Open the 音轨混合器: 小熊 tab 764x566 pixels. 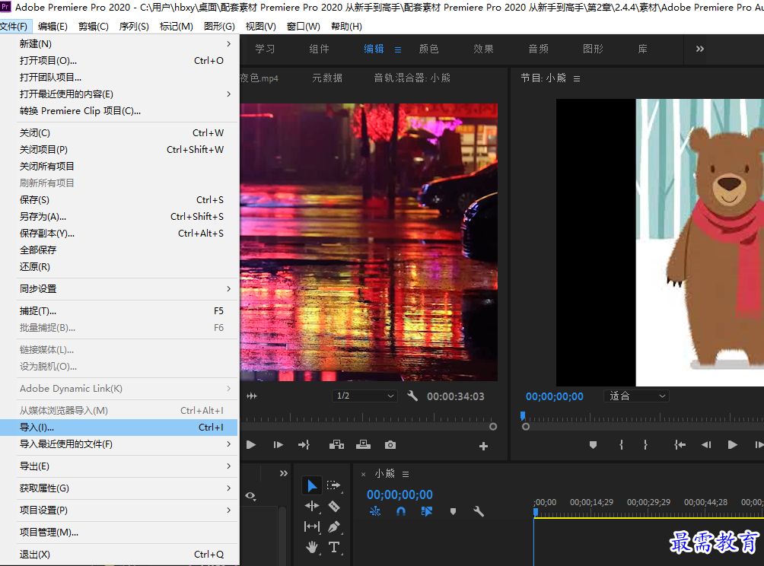pos(412,78)
